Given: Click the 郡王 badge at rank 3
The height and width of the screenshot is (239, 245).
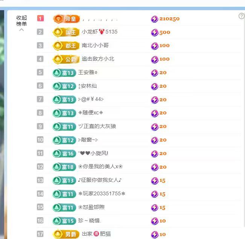Looking at the screenshot, I should pos(66,46).
